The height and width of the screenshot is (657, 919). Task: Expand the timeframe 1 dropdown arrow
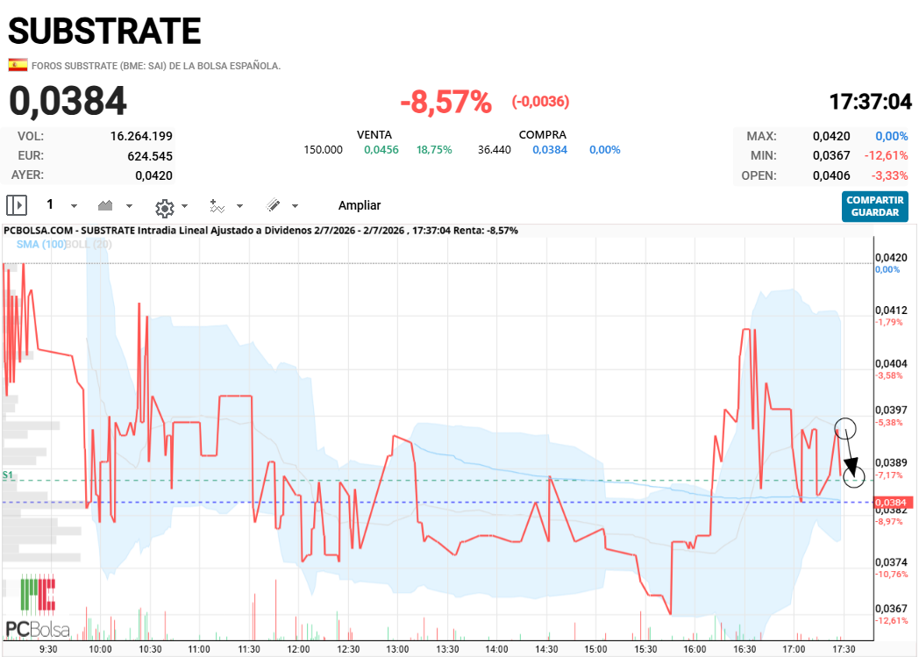coord(74,206)
